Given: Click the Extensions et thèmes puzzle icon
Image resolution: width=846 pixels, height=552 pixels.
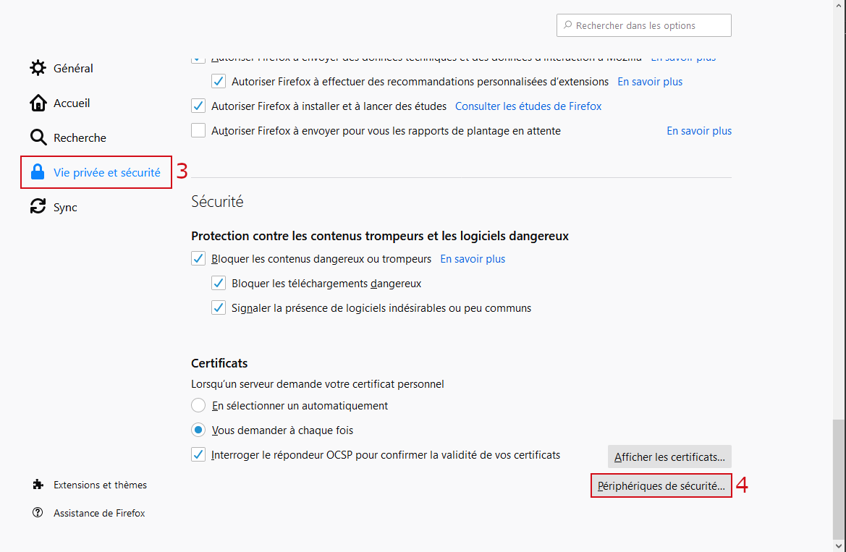Looking at the screenshot, I should click(x=38, y=485).
